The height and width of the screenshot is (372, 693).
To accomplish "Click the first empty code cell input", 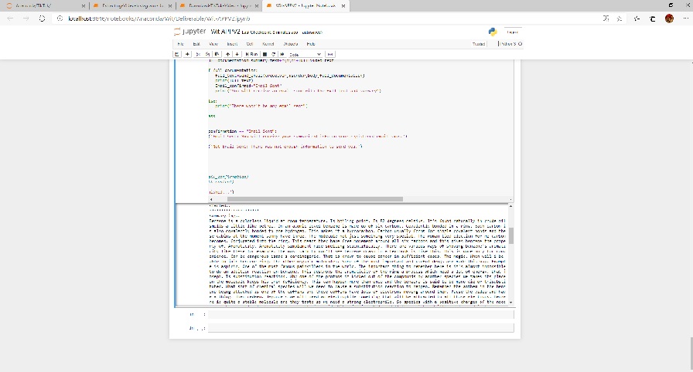I will (361, 314).
